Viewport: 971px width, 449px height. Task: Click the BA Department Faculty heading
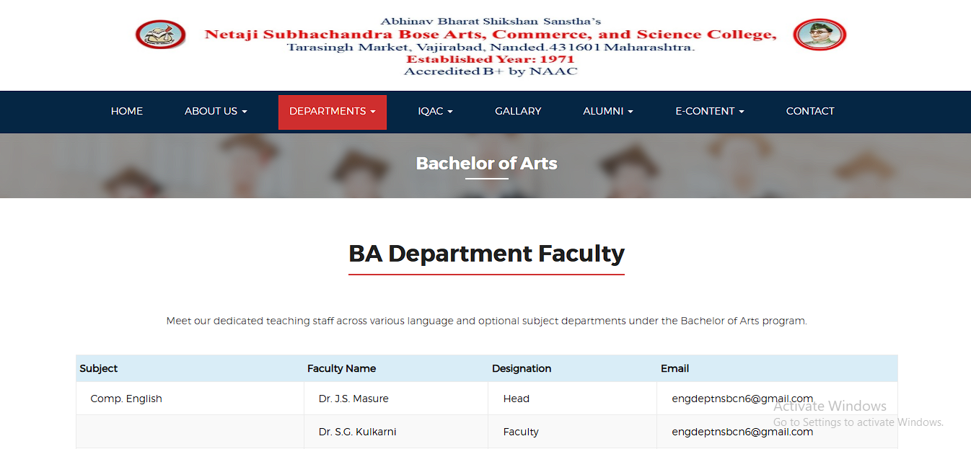(486, 254)
